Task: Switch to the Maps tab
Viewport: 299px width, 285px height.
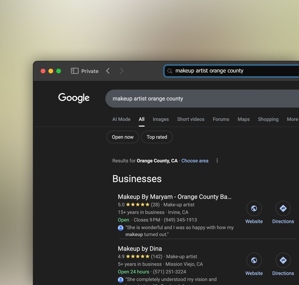Action: (243, 119)
